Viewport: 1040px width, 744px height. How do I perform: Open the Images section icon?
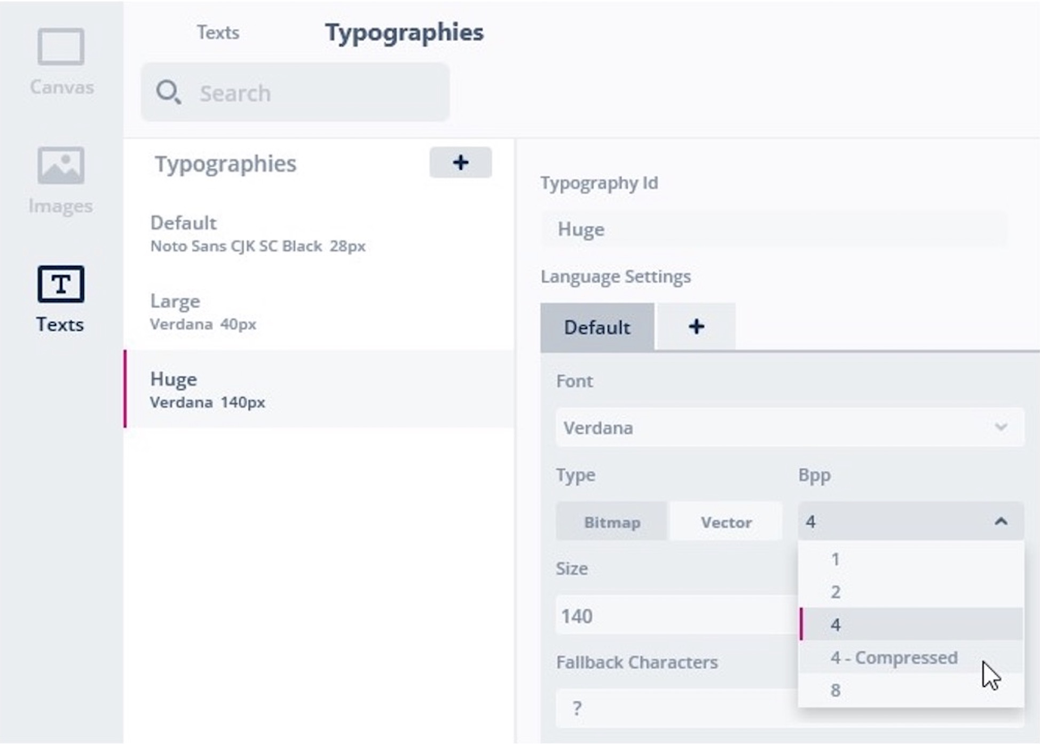[x=61, y=180]
